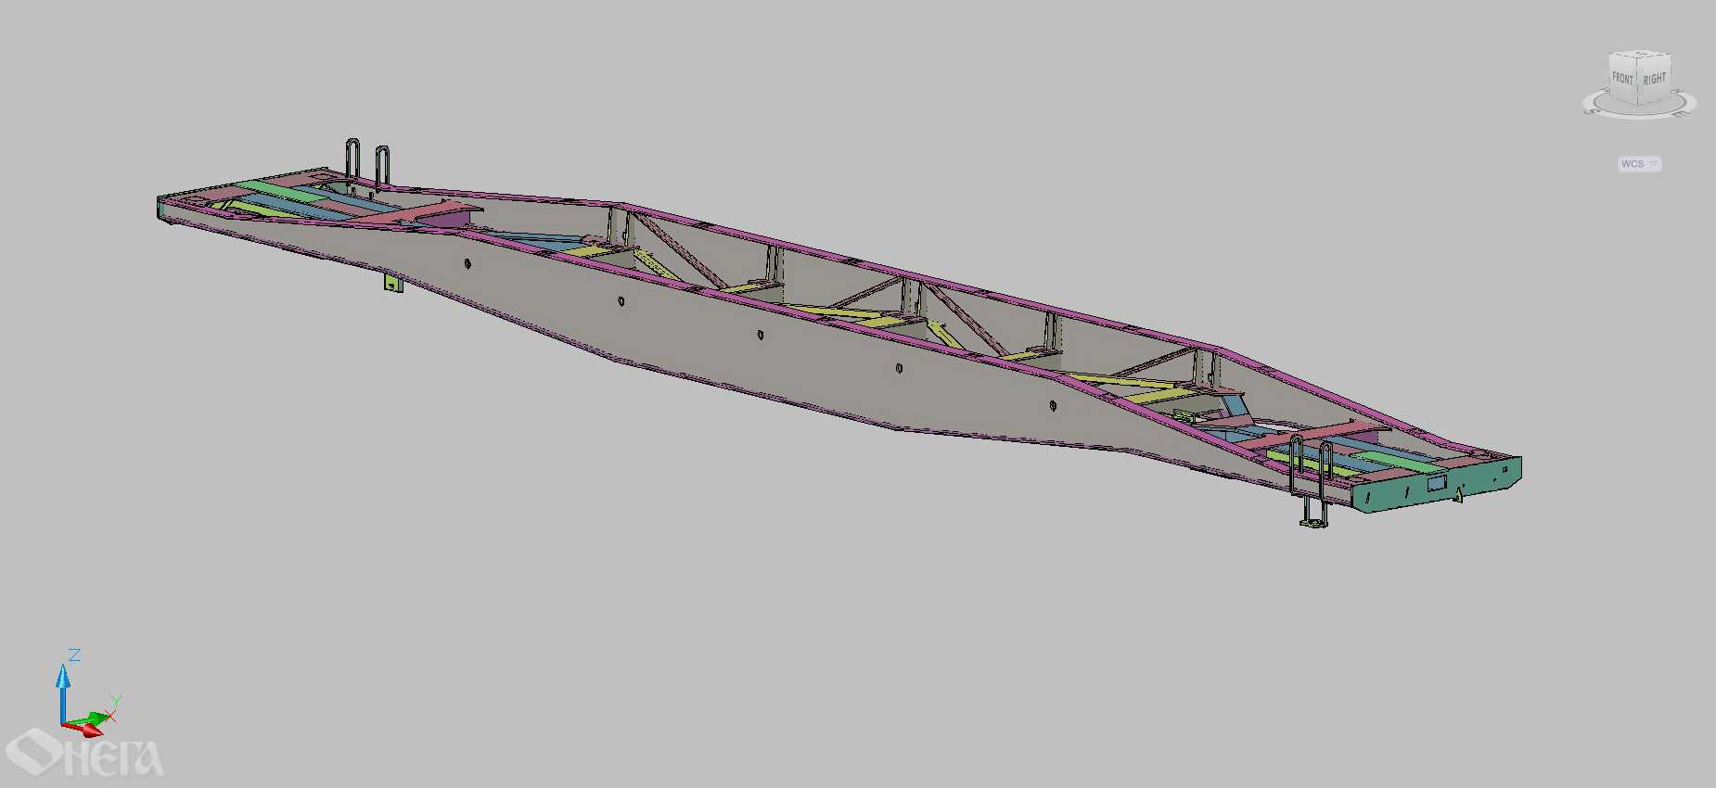The height and width of the screenshot is (788, 1716).
Task: Click the top face of the ViewCube
Action: (x=1639, y=54)
